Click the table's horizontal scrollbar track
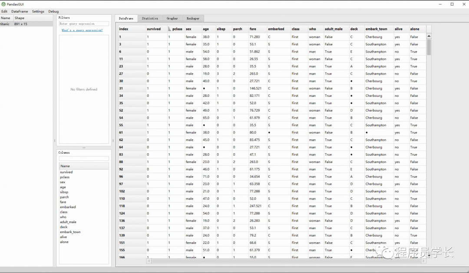 tap(286, 261)
